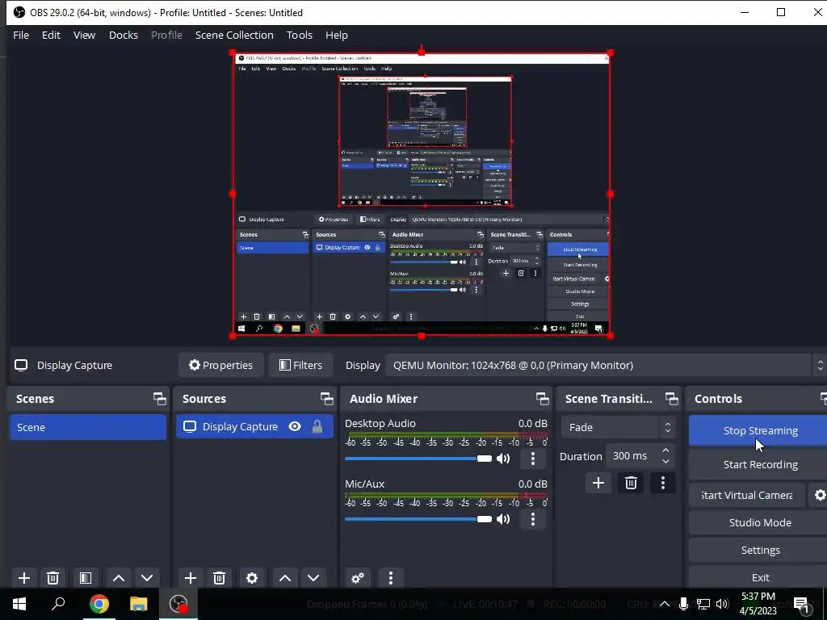Screen dimensions: 827x620
Task: Open Mic/Aux options three dots
Action: [x=533, y=519]
